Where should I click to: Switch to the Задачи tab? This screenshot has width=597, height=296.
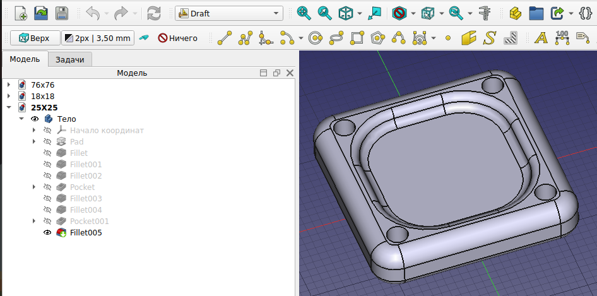pyautogui.click(x=70, y=59)
